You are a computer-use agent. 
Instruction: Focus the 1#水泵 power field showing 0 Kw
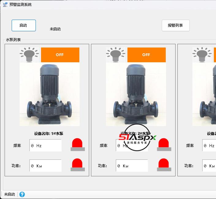click(45, 166)
